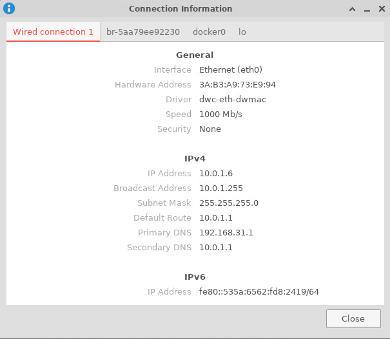The width and height of the screenshot is (390, 339).
Task: Click the IPv4 section heading
Action: point(195,159)
